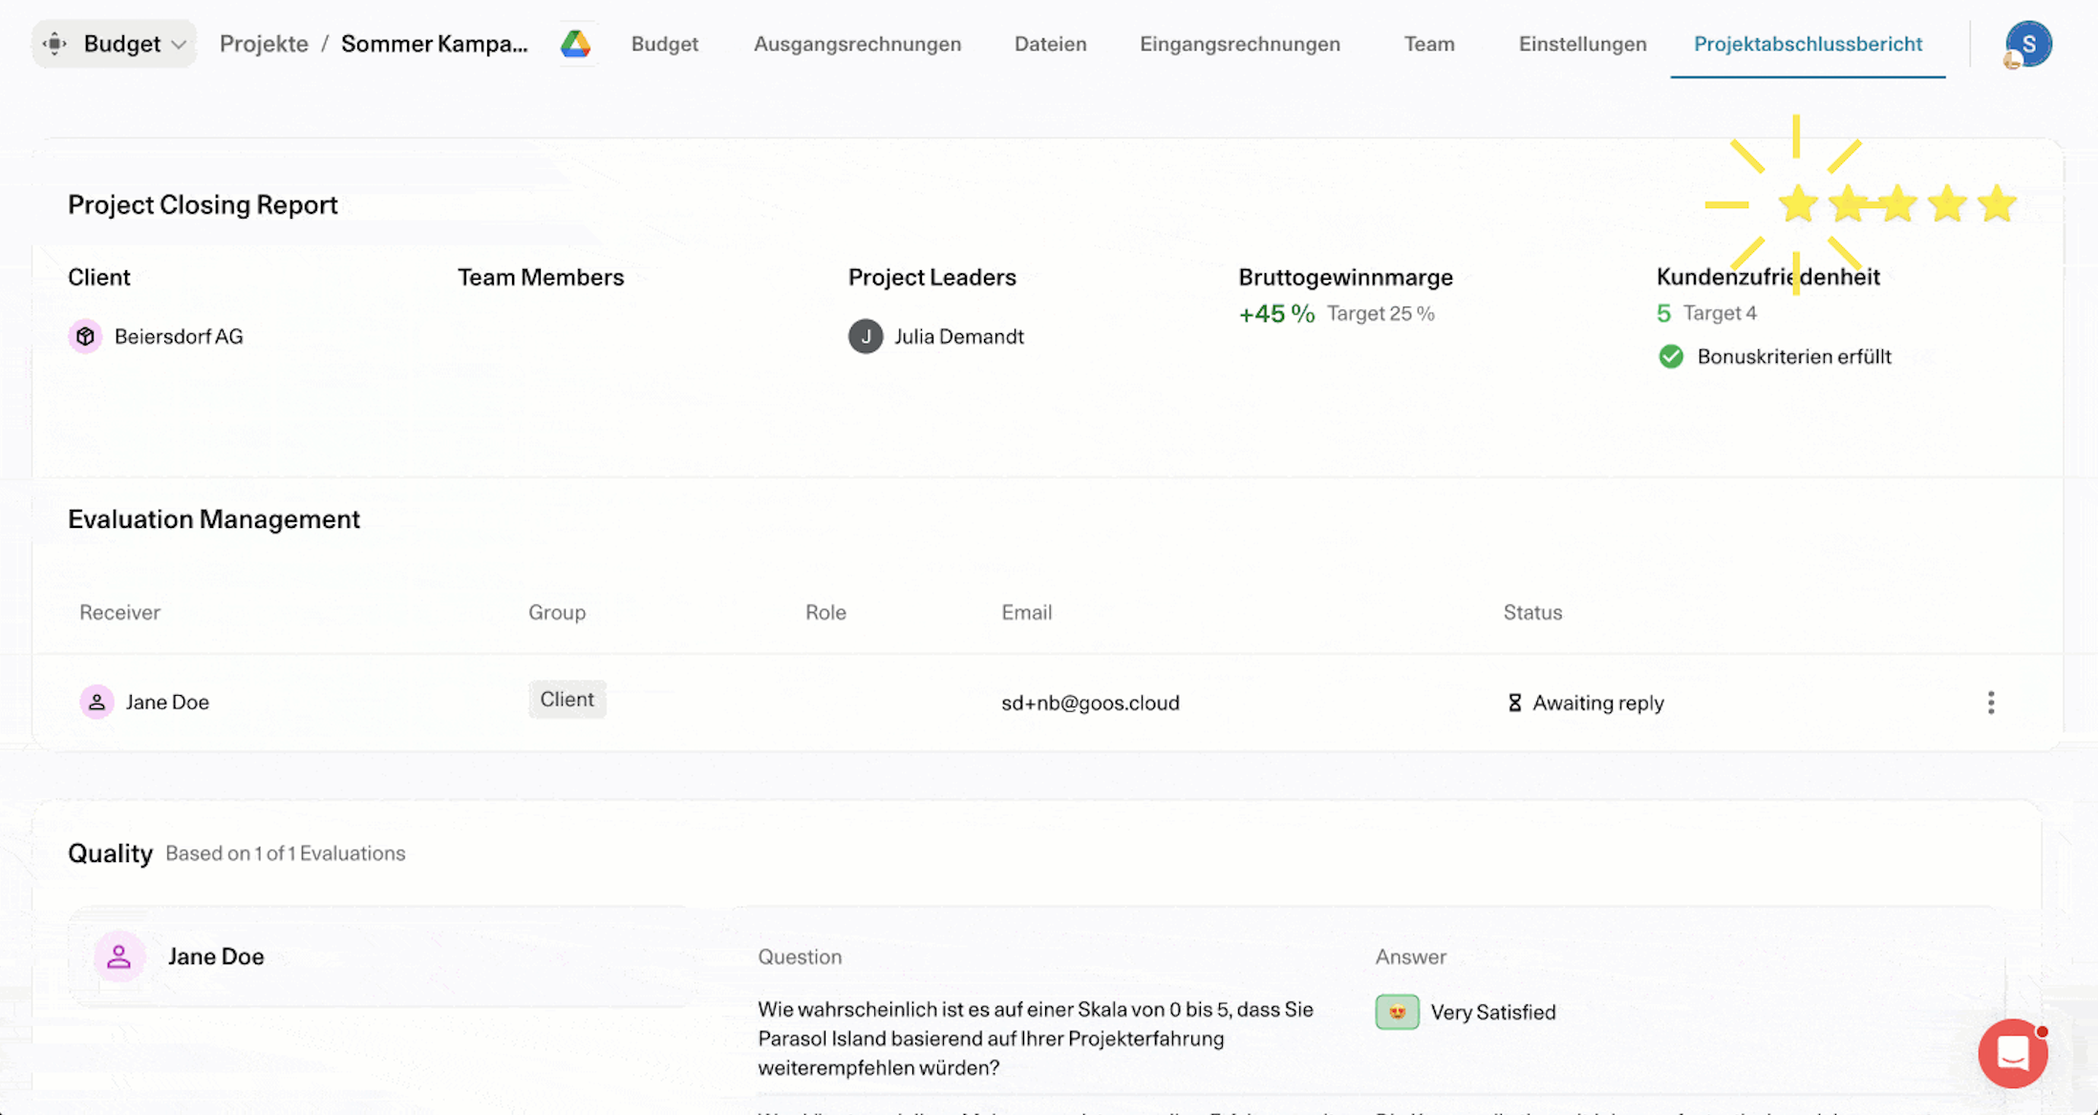Click the hourglass Awaiting reply icon
The width and height of the screenshot is (2098, 1115).
point(1514,703)
